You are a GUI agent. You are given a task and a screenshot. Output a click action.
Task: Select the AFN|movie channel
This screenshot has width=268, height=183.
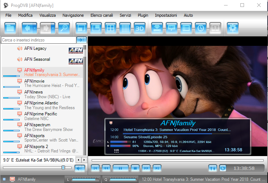point(43,83)
